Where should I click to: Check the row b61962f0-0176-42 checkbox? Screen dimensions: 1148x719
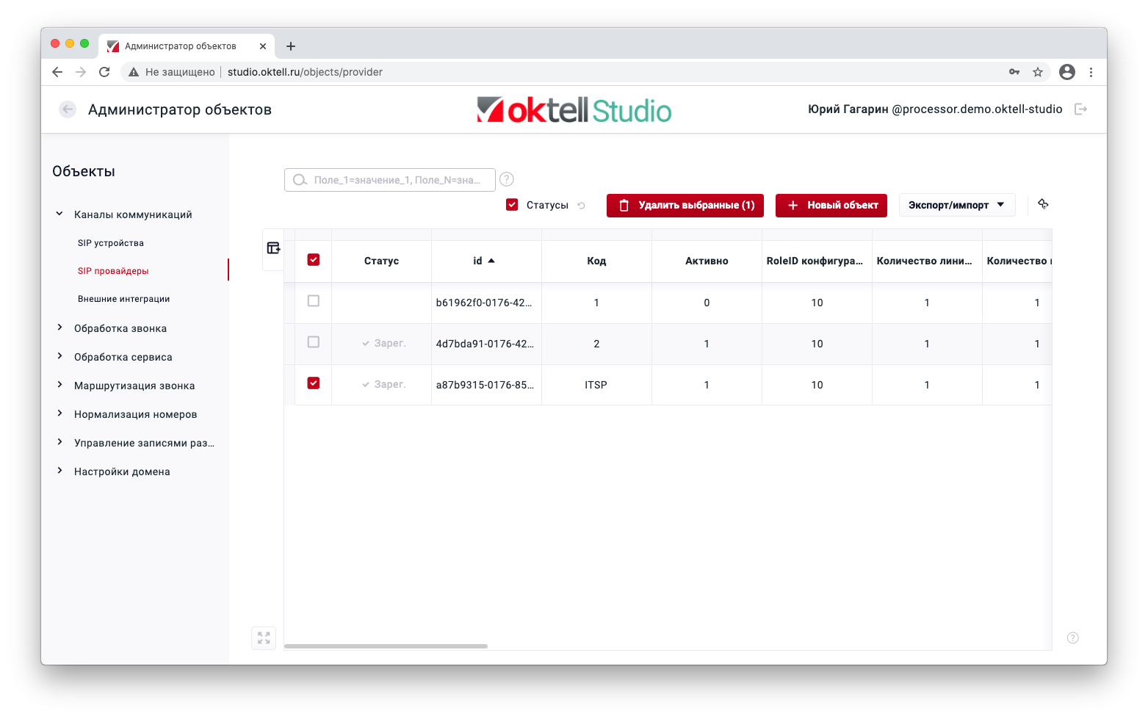(x=314, y=301)
